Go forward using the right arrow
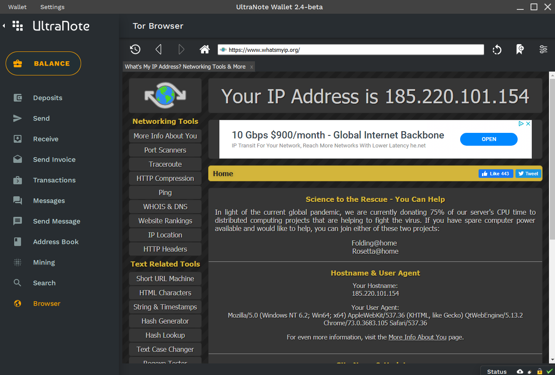Image resolution: width=555 pixels, height=375 pixels. click(181, 49)
